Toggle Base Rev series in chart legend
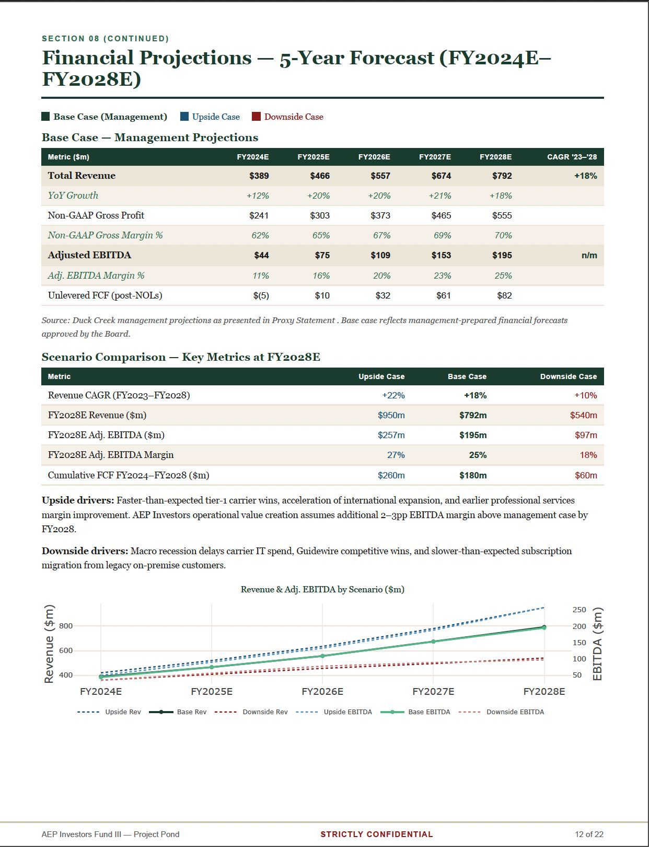Viewport: 649px width, 847px height. (x=178, y=712)
